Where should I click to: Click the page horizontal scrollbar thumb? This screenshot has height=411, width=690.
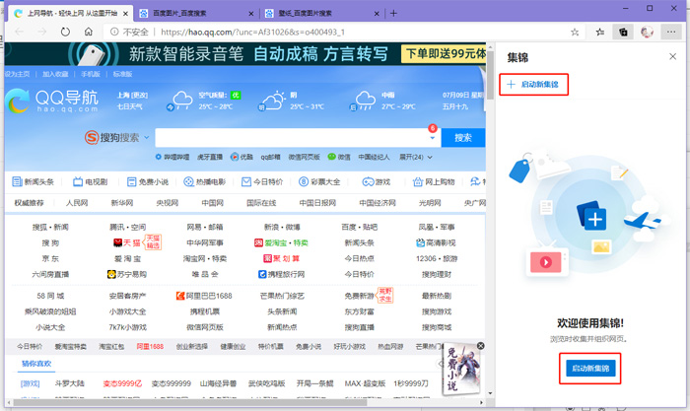tap(190, 402)
